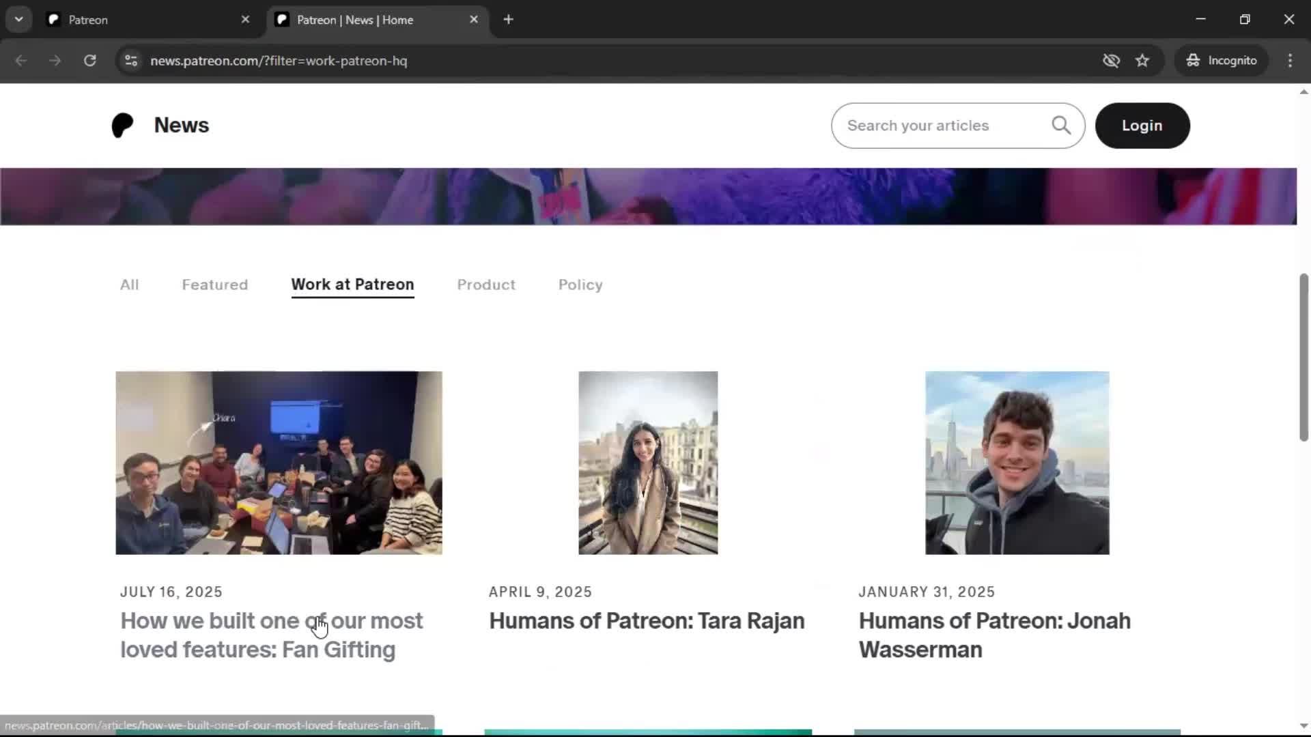Click the scrollbar down arrow
This screenshot has height=737, width=1311.
pyautogui.click(x=1303, y=726)
